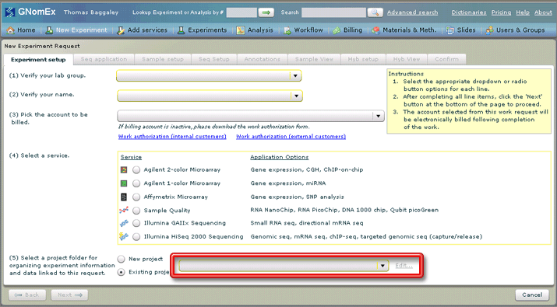Viewport: 557px width, 307px height.
Task: Select Sample Quality radio button
Action: (x=136, y=210)
